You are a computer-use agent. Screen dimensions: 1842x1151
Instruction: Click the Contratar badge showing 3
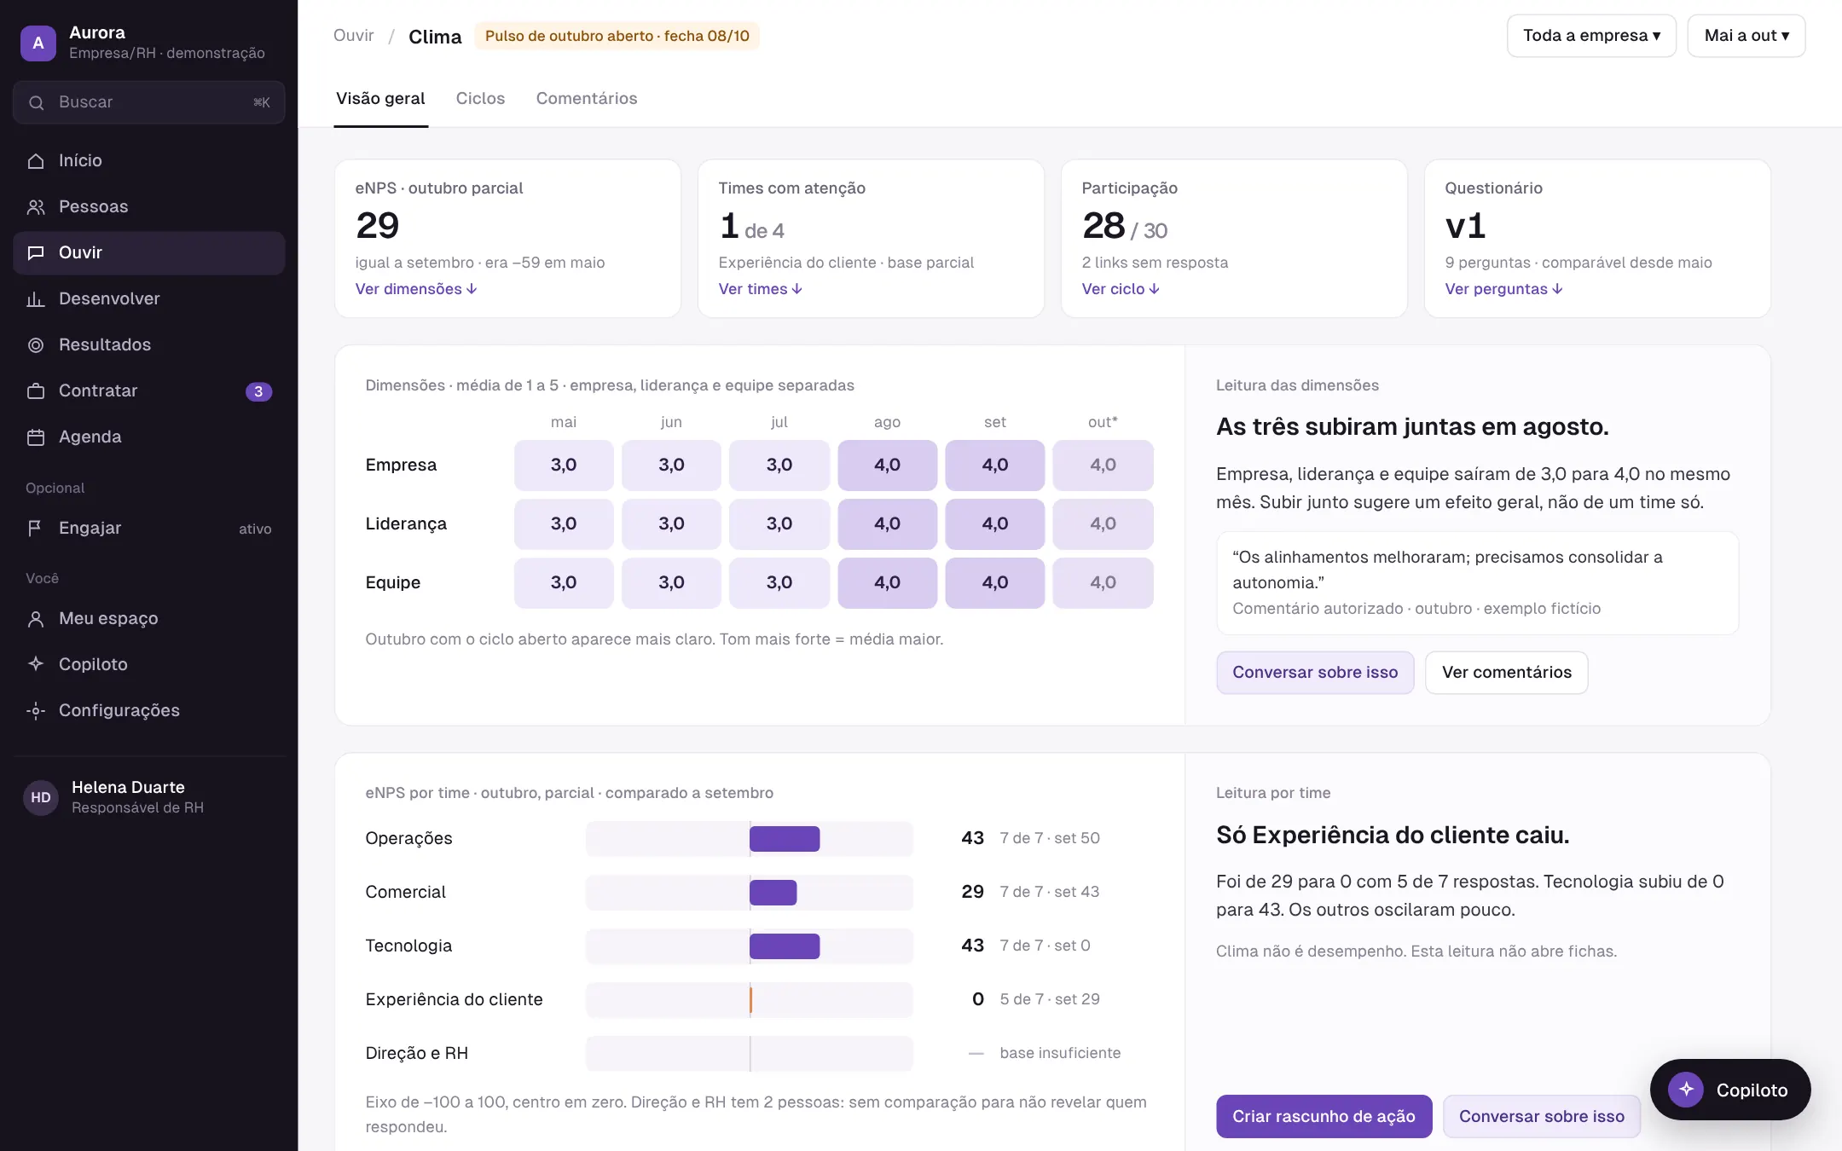point(258,391)
